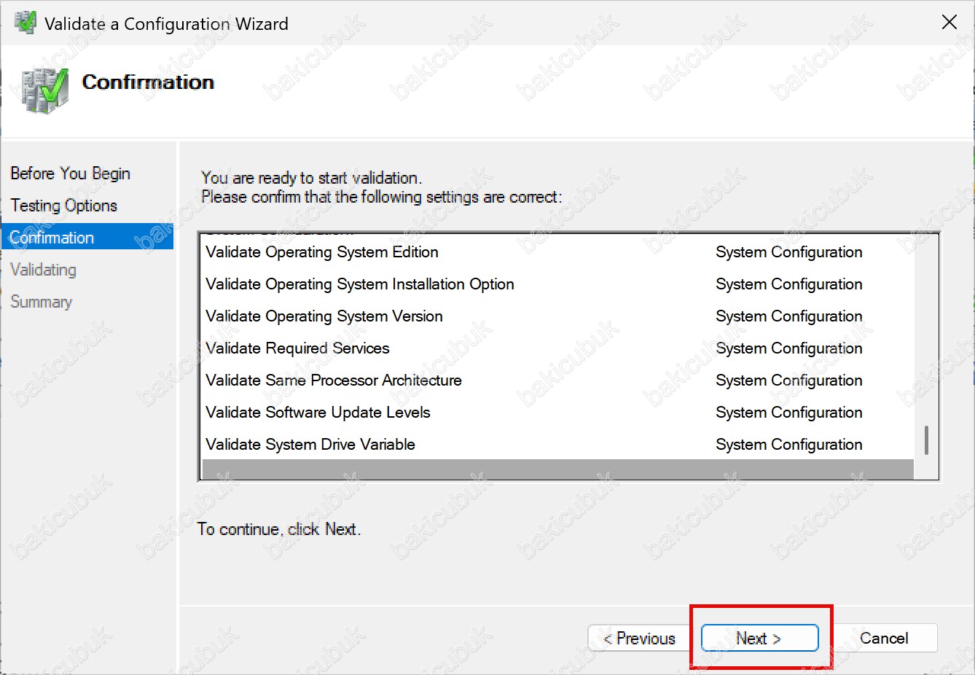Select Validate Operating System Edition row

click(322, 252)
